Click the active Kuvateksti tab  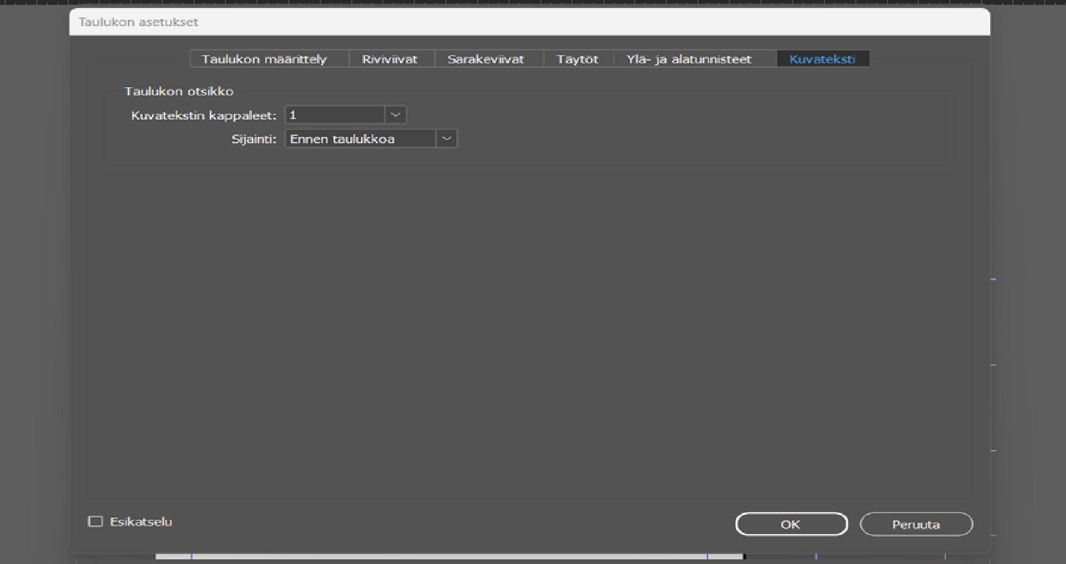(823, 59)
